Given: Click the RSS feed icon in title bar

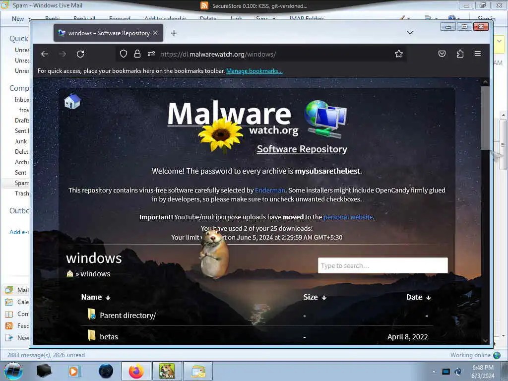Looking at the screenshot, I should 204,5.
